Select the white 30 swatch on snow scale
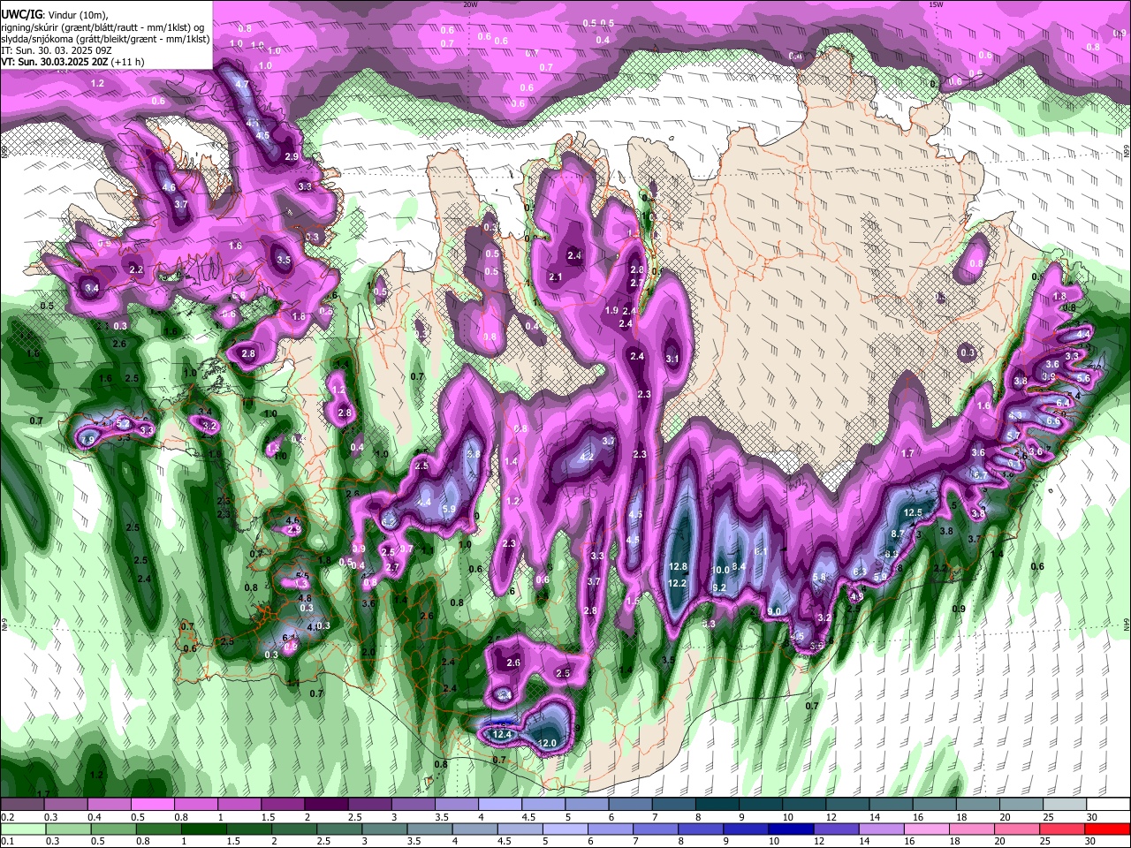The width and height of the screenshot is (1131, 848). click(x=1108, y=806)
